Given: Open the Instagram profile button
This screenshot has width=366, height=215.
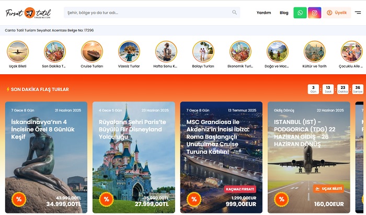Looking at the screenshot, I should (x=314, y=13).
